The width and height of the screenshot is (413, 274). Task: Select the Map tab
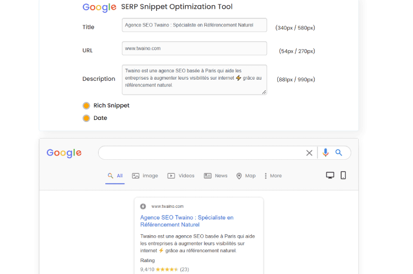pos(246,176)
